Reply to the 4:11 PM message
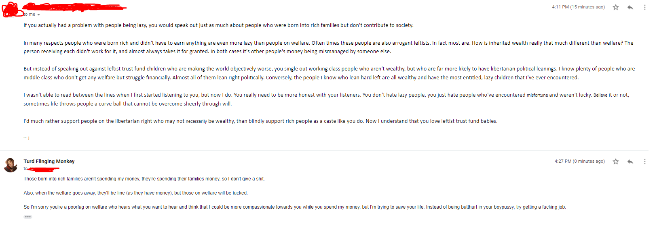This screenshot has width=657, height=234. click(630, 7)
